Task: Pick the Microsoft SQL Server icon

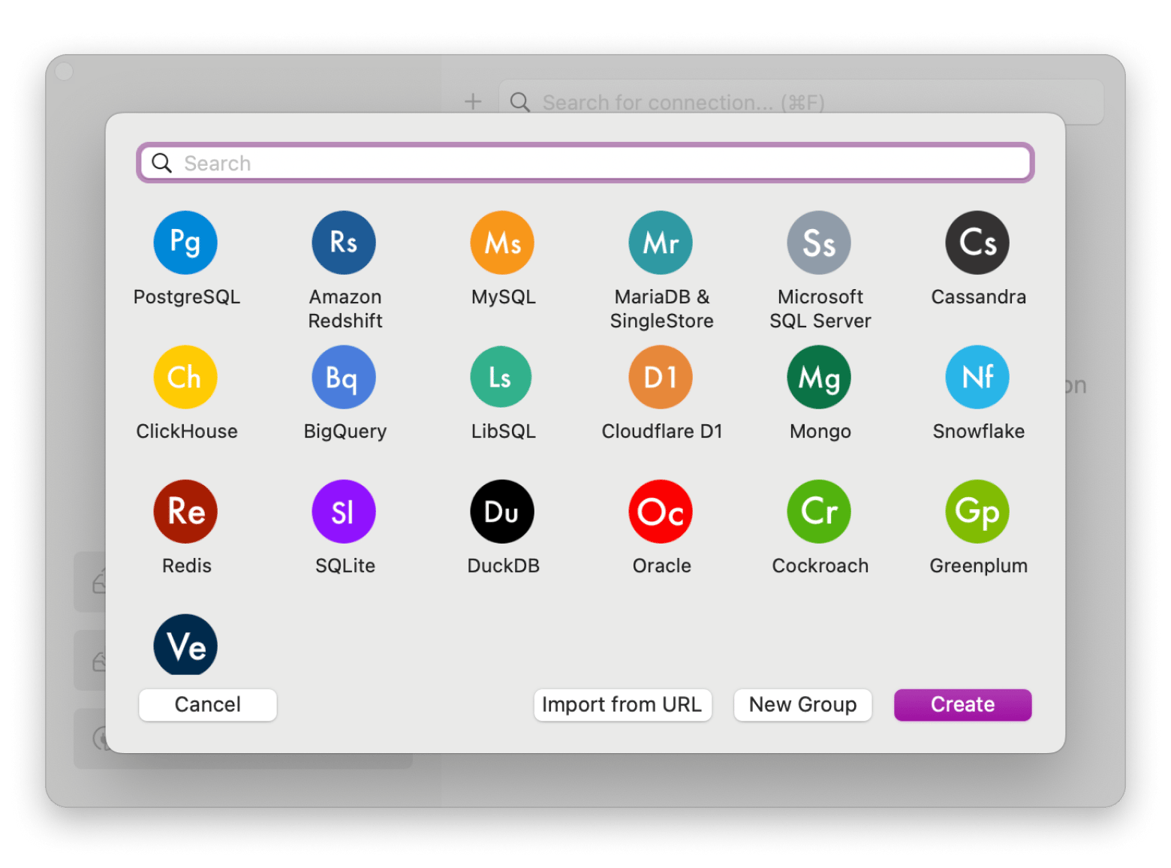Action: [818, 242]
